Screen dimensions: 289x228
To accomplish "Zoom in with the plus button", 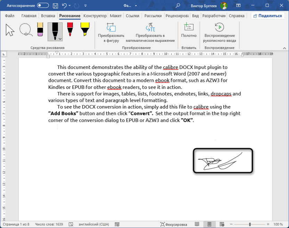I will [x=268, y=224].
